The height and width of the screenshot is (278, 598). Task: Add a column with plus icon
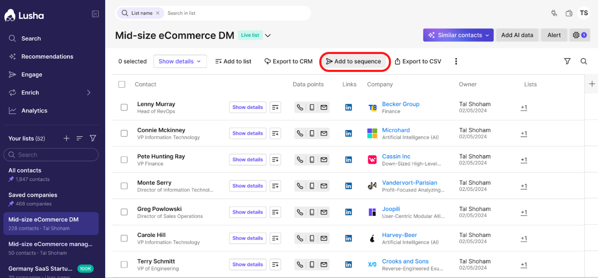tap(592, 84)
